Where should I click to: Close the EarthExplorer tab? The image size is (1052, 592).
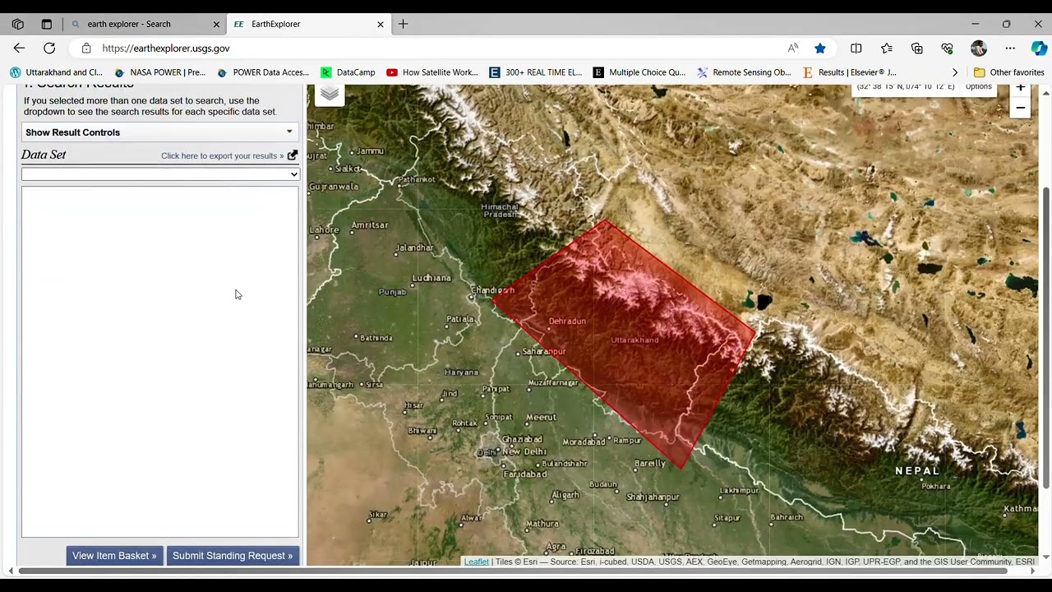pos(381,24)
